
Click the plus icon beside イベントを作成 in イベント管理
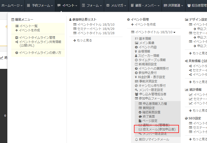[132, 25]
